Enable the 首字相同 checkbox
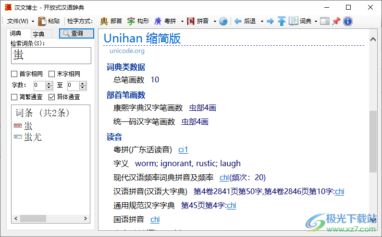Screen dimensions: 382x237 14,74
